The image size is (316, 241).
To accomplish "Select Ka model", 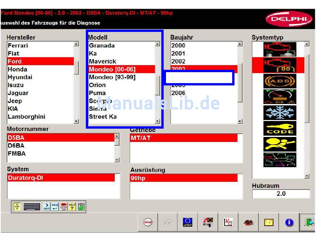I will [x=122, y=54].
